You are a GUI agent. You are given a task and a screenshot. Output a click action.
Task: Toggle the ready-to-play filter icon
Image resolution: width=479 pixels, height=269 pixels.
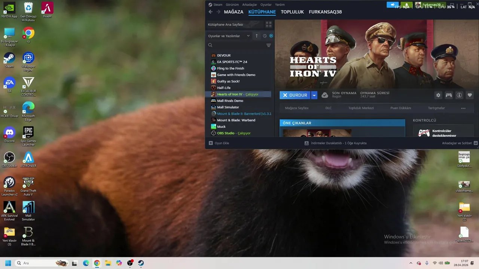(271, 36)
